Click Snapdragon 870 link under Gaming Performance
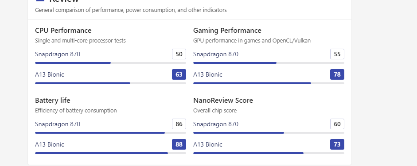Viewport: 417px width, 166px height. click(x=216, y=54)
